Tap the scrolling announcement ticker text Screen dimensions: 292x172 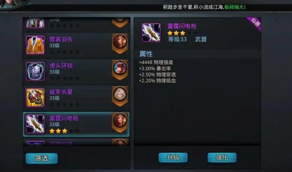pos(204,7)
